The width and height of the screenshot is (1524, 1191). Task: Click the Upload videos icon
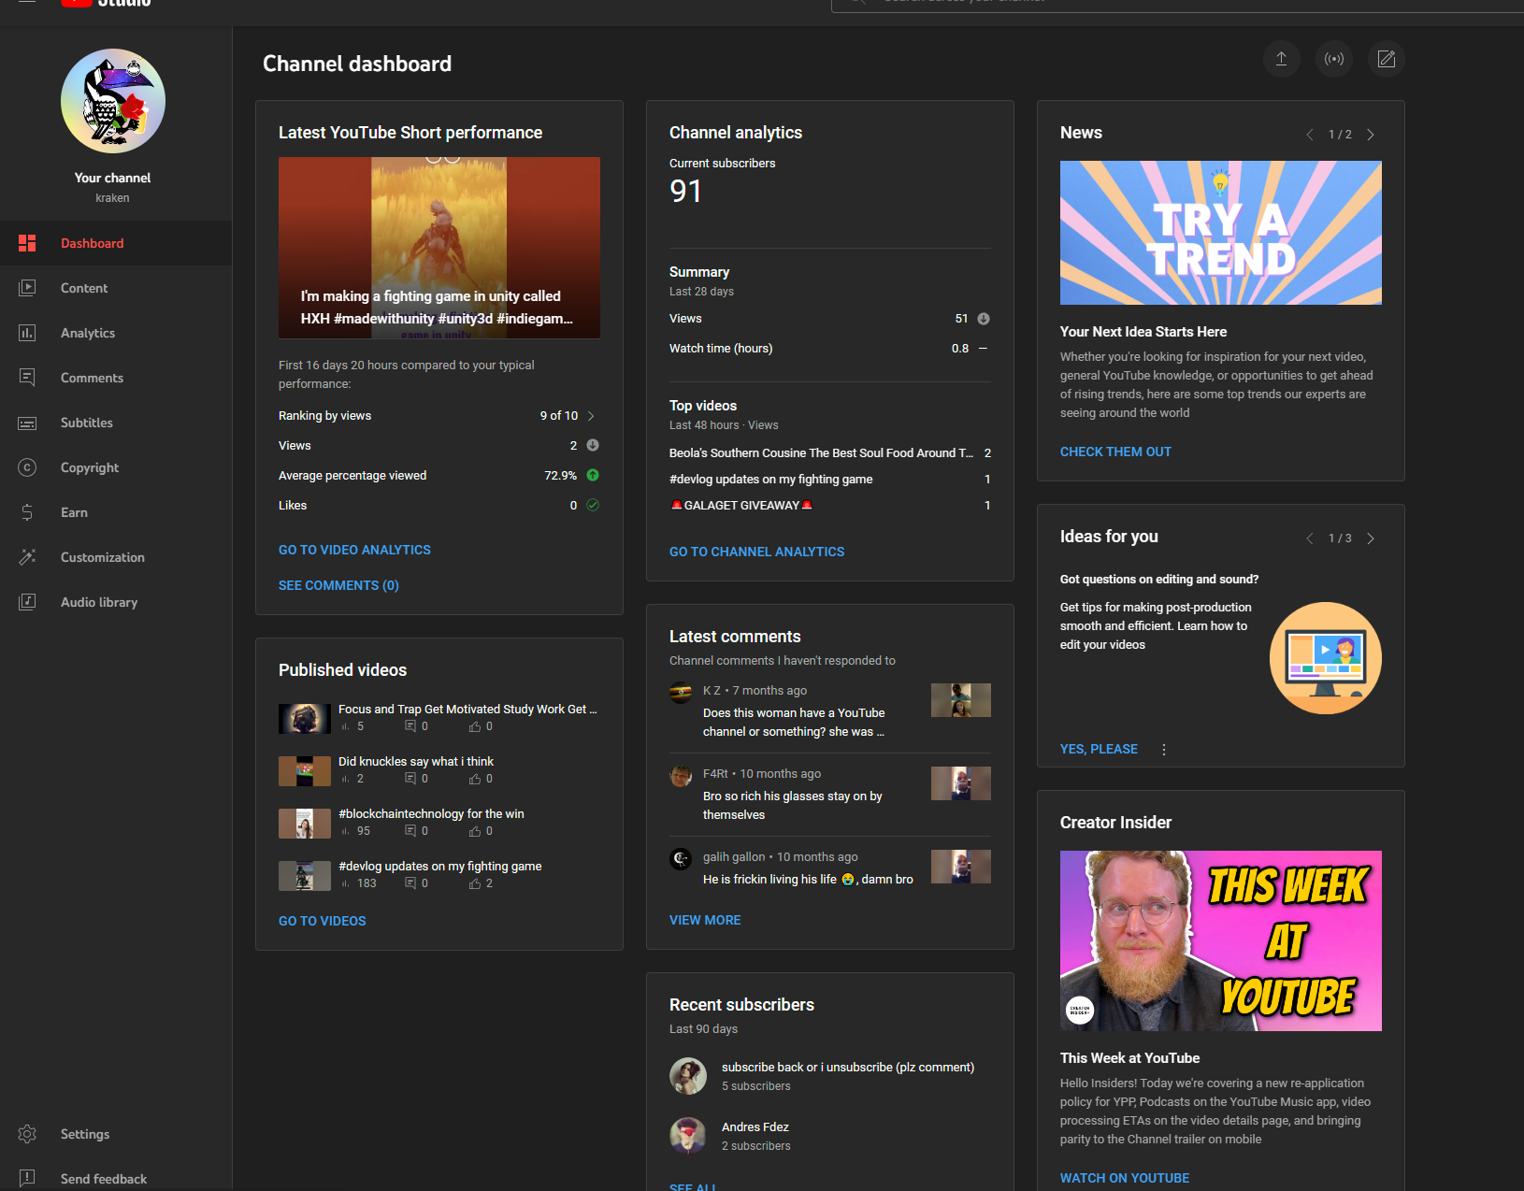click(x=1281, y=59)
